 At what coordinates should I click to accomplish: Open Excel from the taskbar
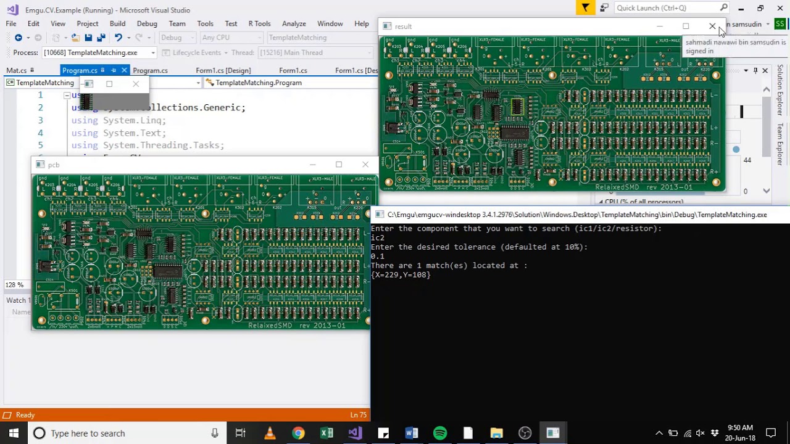pos(326,433)
